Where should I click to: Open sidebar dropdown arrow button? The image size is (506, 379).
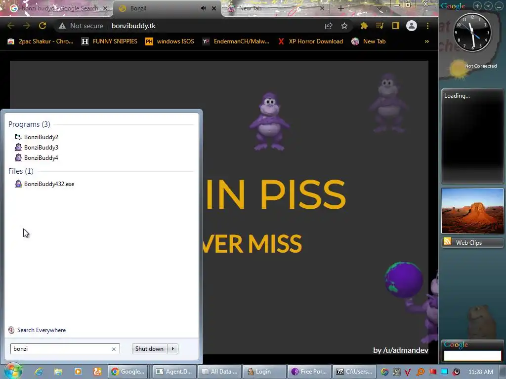click(x=488, y=6)
